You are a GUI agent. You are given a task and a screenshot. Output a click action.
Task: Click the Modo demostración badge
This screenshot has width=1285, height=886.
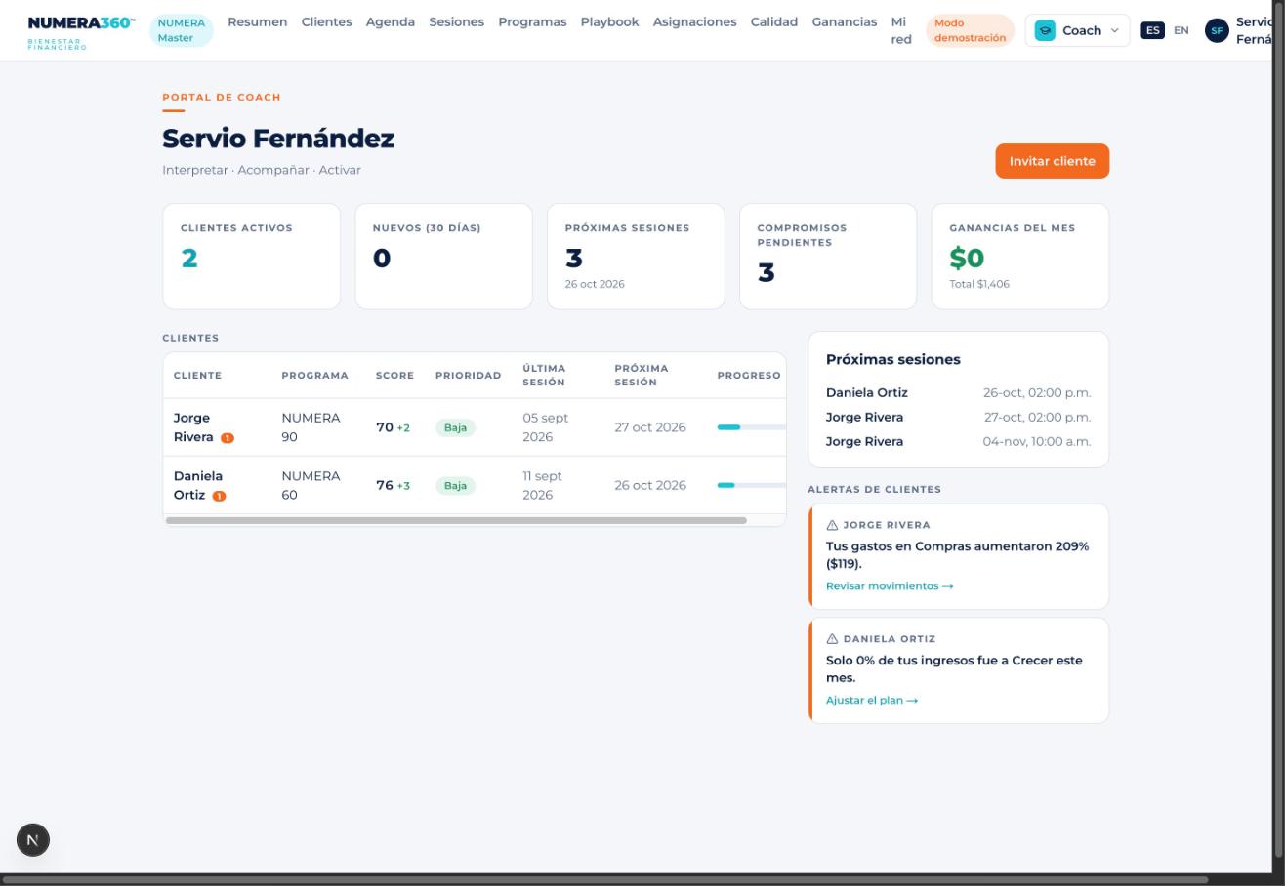point(970,30)
